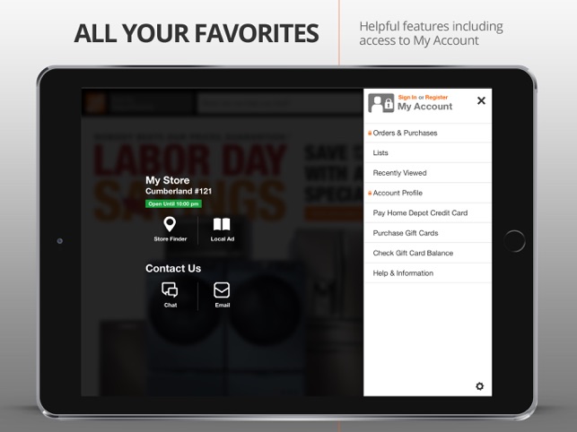Image resolution: width=577 pixels, height=432 pixels.
Task: Click the blurred search field at top
Action: (280, 102)
